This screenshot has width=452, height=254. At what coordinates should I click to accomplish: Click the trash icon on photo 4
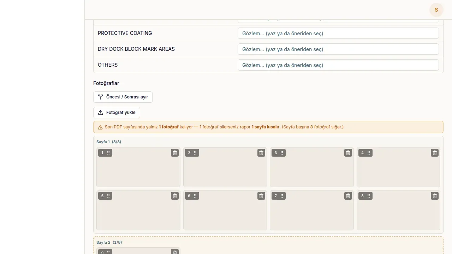(x=435, y=153)
